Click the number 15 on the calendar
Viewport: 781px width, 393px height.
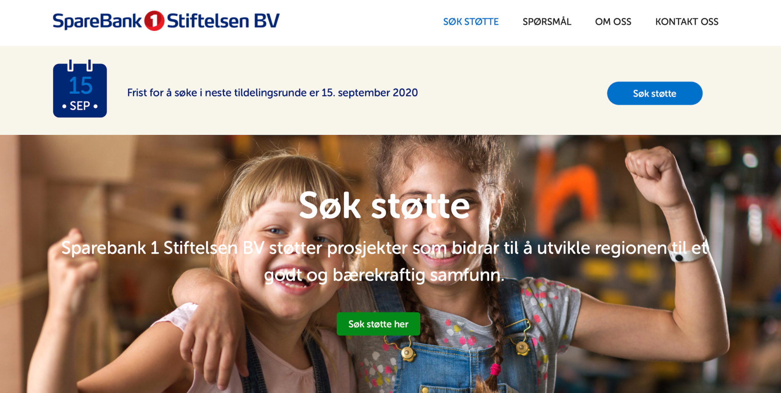[x=80, y=85]
